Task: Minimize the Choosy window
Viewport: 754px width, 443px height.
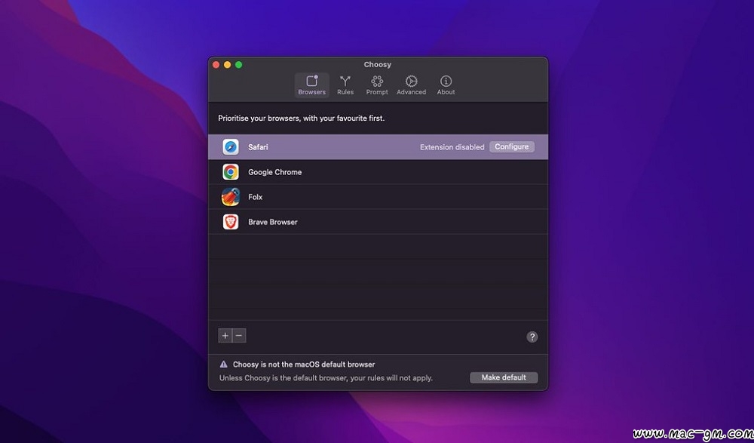Action: coord(228,64)
